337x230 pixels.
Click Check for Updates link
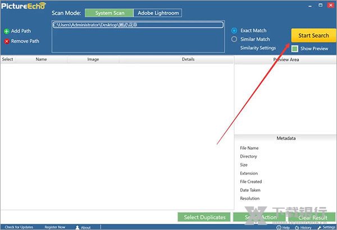(x=20, y=227)
